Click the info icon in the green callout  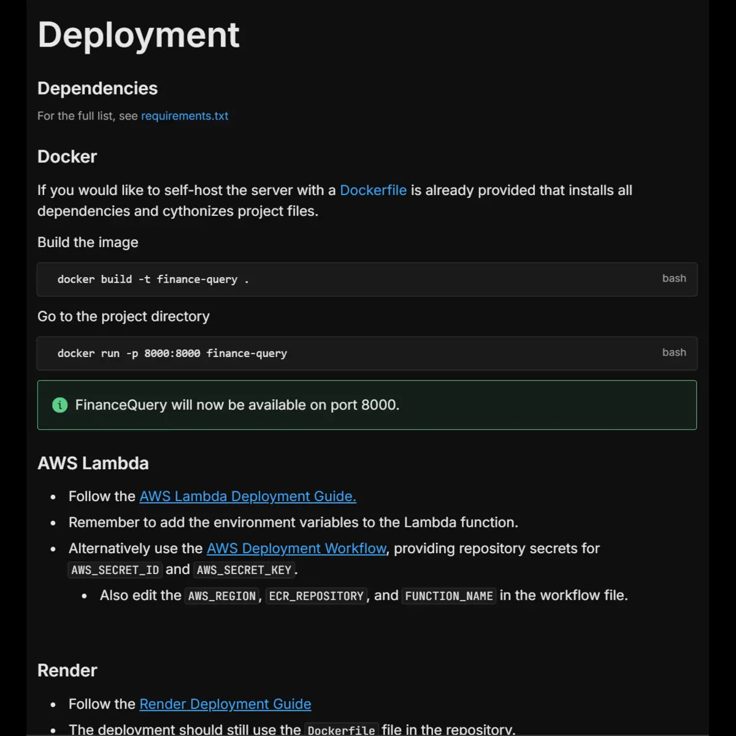click(x=59, y=405)
